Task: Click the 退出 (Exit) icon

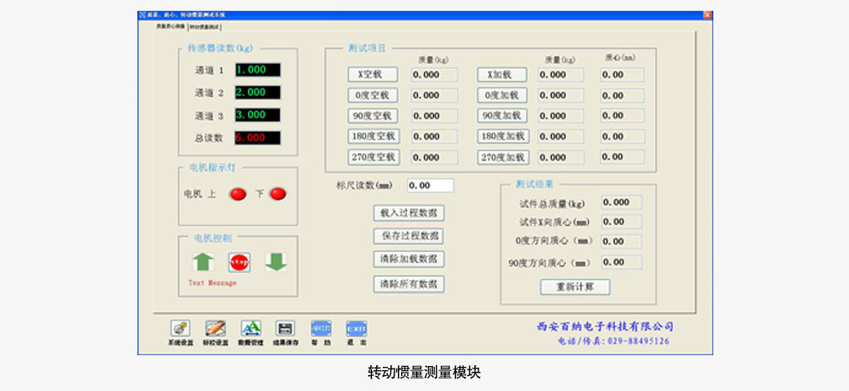Action: pyautogui.click(x=356, y=329)
